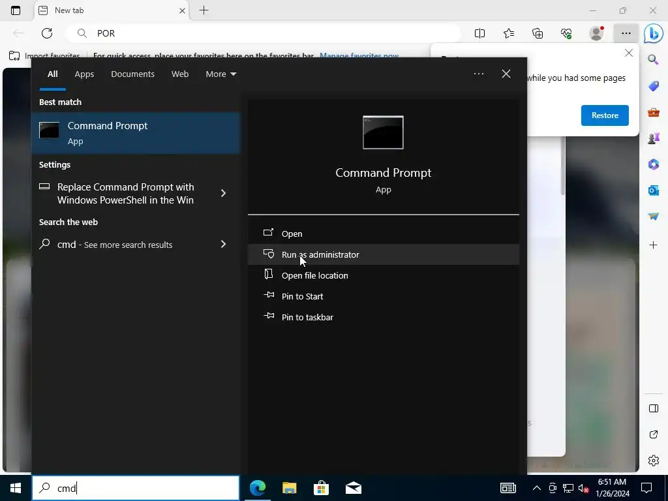Open Edge Settings and more menu
Image resolution: width=668 pixels, height=501 pixels.
[626, 33]
